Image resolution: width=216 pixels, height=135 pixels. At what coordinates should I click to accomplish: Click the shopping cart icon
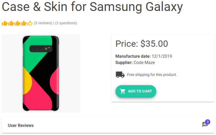tap(123, 91)
